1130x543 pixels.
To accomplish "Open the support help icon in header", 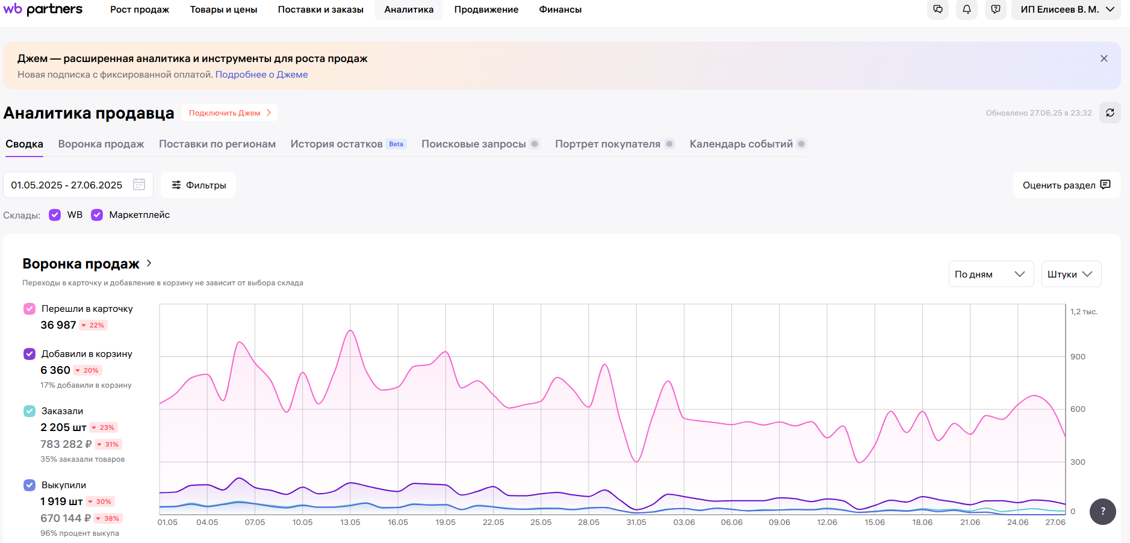I will (x=996, y=9).
